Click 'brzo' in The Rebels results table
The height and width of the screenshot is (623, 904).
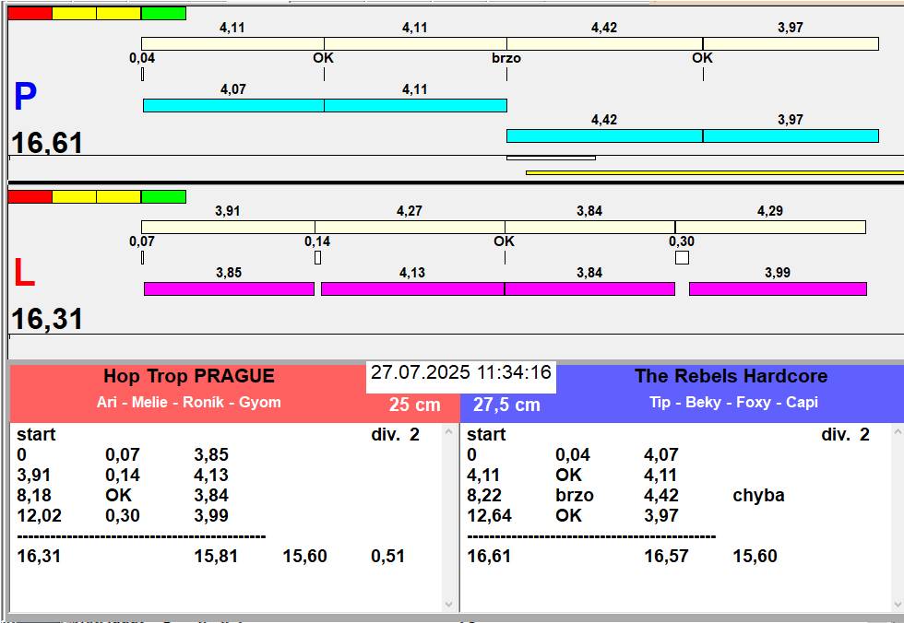(575, 495)
